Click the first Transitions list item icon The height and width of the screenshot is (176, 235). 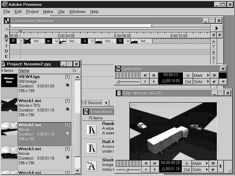pos(91,129)
